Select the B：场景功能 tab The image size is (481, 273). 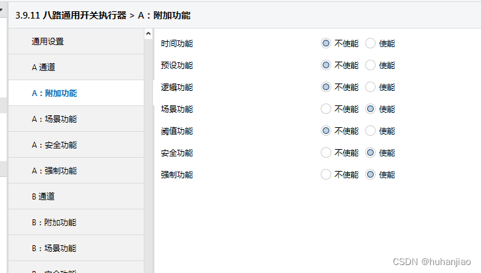coord(54,248)
